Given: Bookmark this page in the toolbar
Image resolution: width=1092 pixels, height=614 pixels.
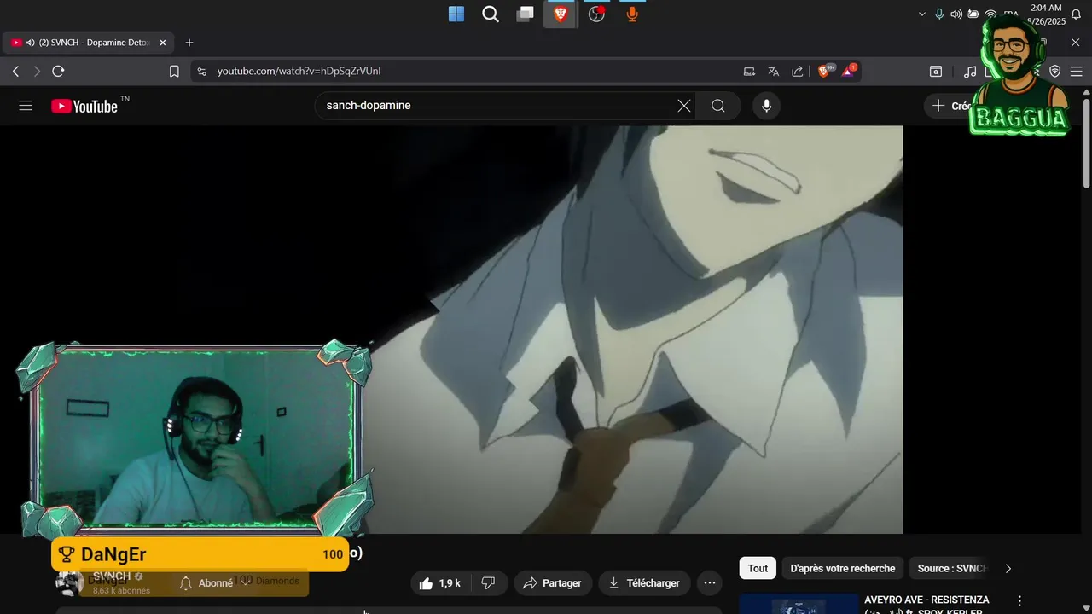Looking at the screenshot, I should click(x=174, y=72).
